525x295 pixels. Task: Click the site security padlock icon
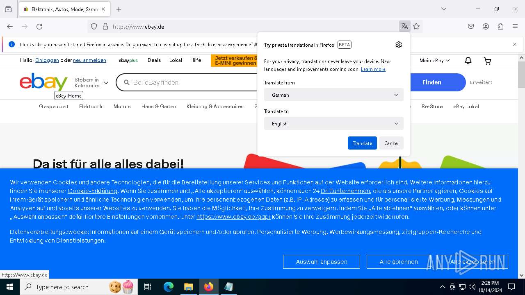click(105, 27)
